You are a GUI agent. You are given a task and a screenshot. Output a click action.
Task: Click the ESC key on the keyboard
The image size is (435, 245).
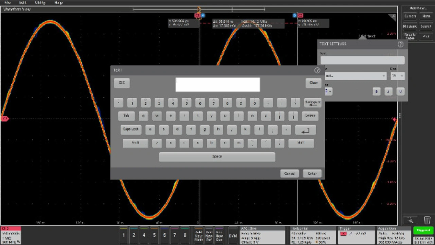click(122, 83)
